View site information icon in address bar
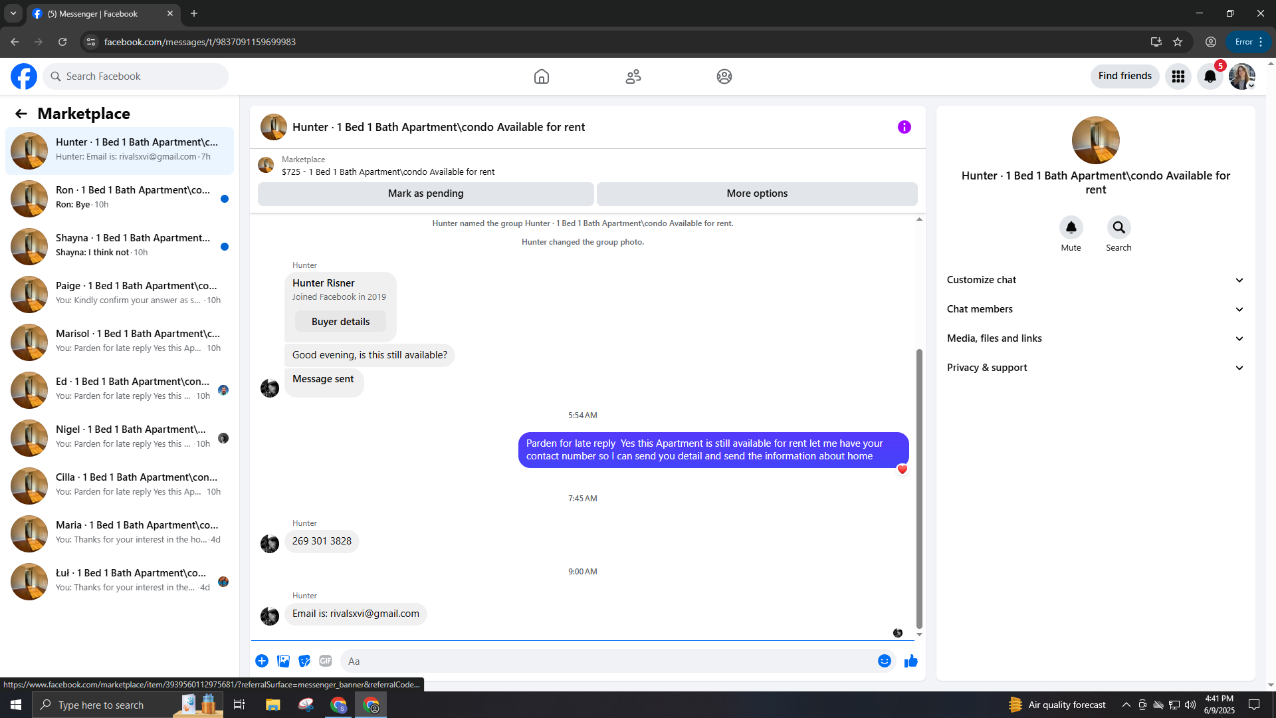Viewport: 1276px width, 718px height. click(x=91, y=42)
